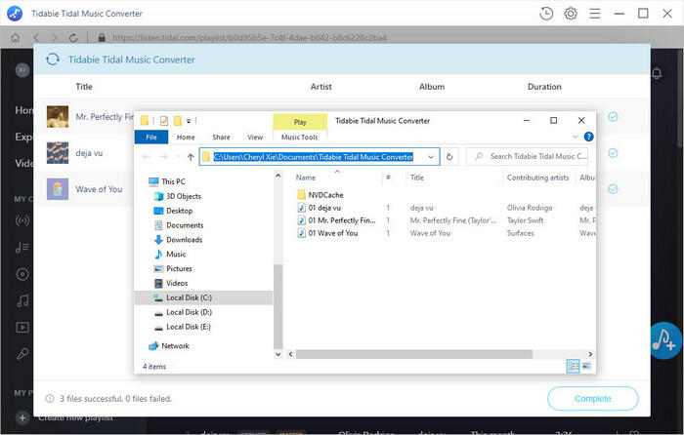684x435 pixels.
Task: Go back in Tidabie browser bar
Action: click(36, 38)
